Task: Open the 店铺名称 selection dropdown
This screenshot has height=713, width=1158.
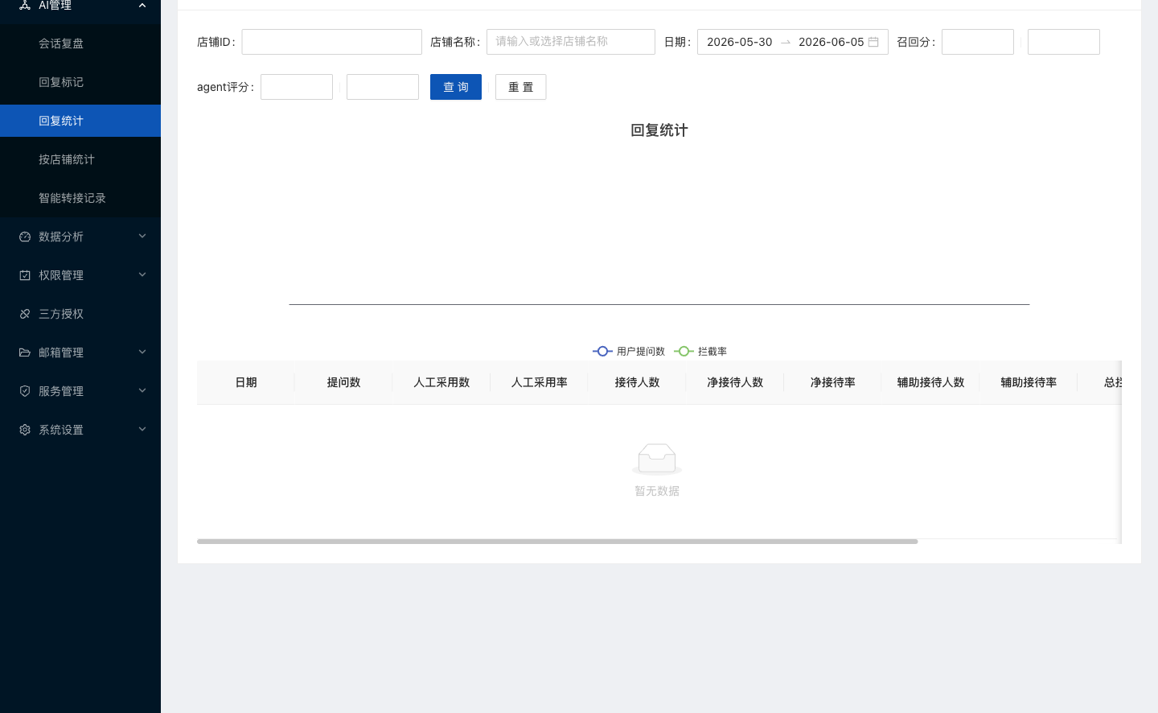Action: (571, 42)
